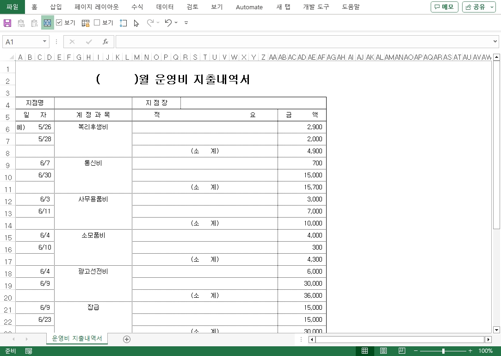Click the zoom in plus button

(x=470, y=351)
